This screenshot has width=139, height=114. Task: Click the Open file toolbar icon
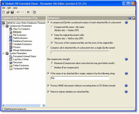point(8,12)
